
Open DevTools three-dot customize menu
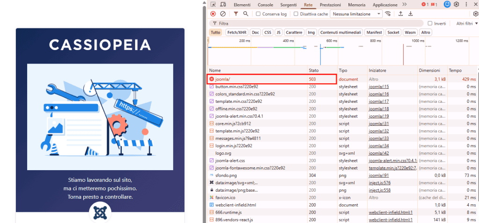pos(466,5)
